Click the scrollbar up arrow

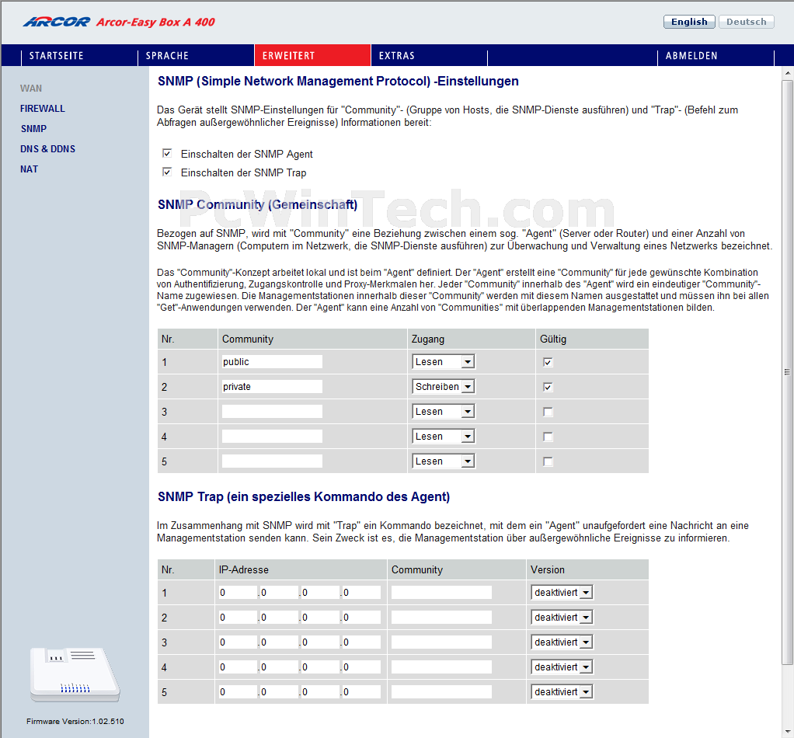(787, 73)
